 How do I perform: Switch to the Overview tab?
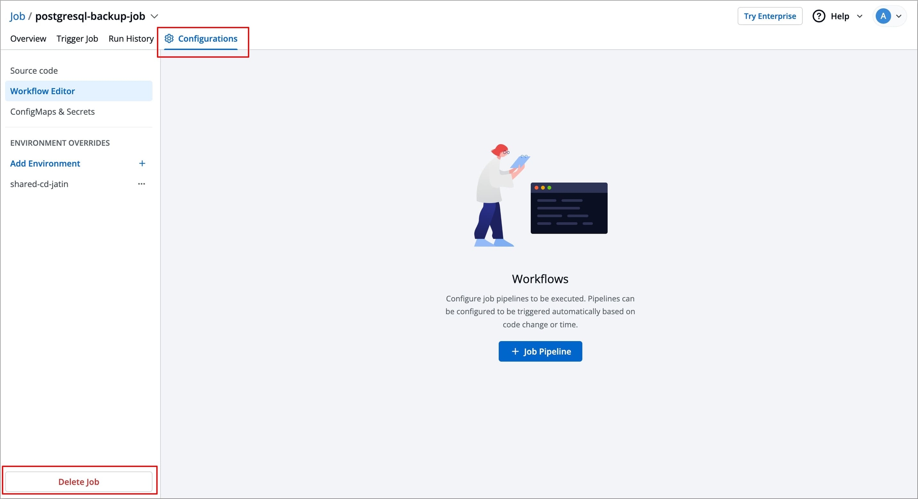click(x=28, y=39)
